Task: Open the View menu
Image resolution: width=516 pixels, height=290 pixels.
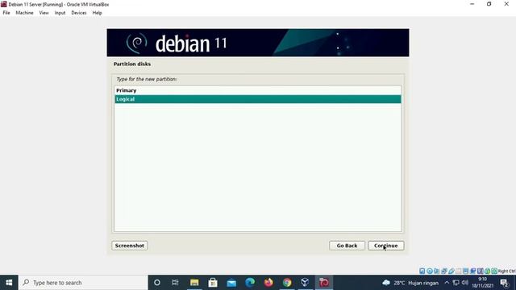Action: point(44,13)
